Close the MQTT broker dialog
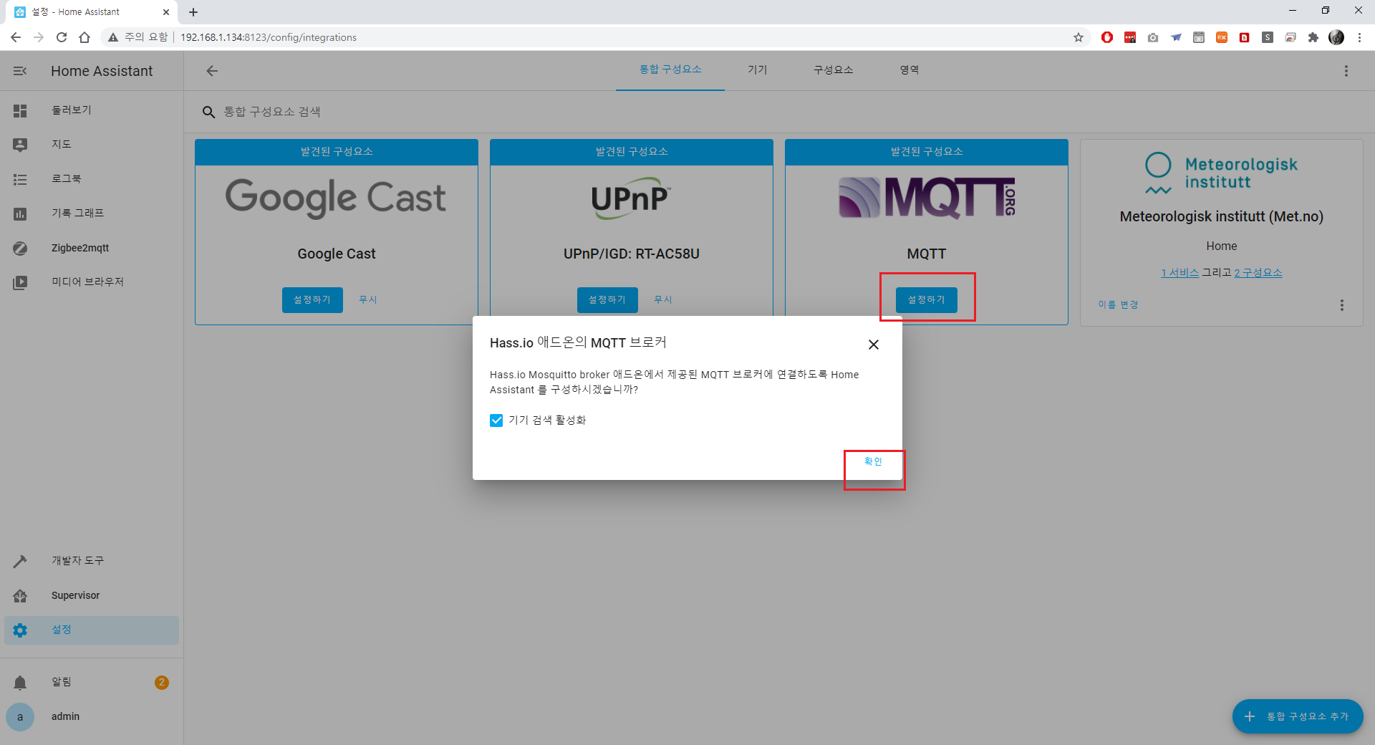Viewport: 1375px width, 745px height. point(874,345)
